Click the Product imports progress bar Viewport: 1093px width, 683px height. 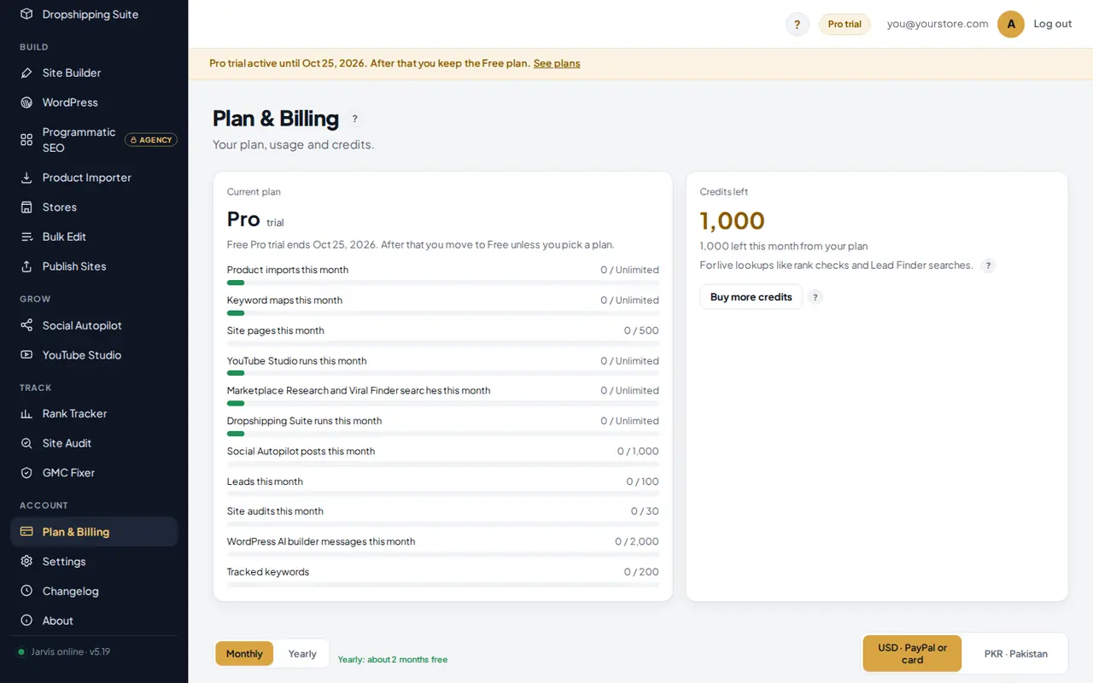(443, 283)
